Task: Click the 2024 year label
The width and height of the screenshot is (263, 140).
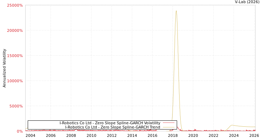Action: click(234, 135)
